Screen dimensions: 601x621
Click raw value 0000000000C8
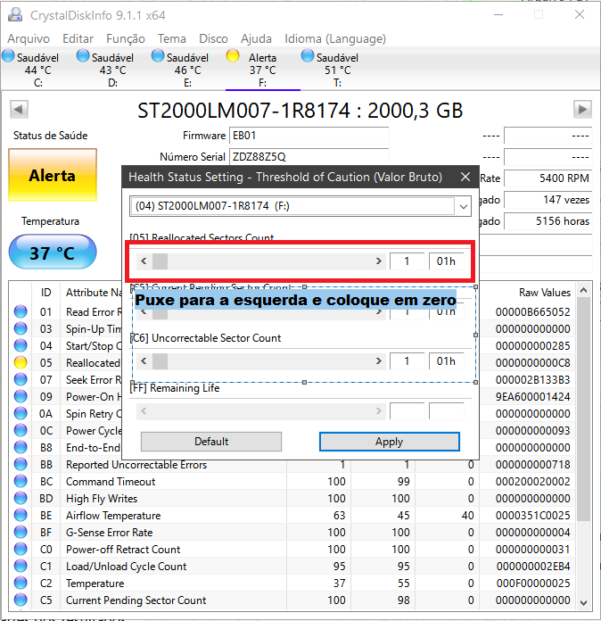point(532,363)
